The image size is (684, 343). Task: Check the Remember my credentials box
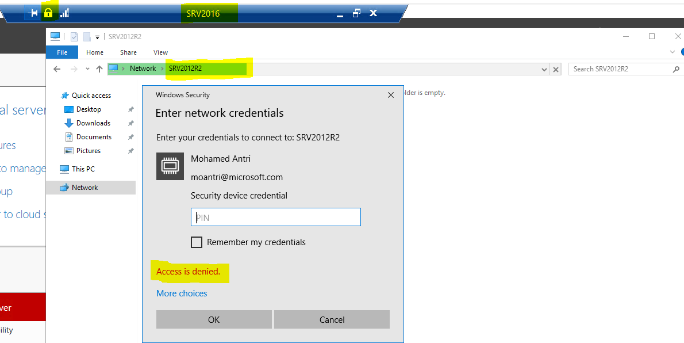(x=197, y=242)
